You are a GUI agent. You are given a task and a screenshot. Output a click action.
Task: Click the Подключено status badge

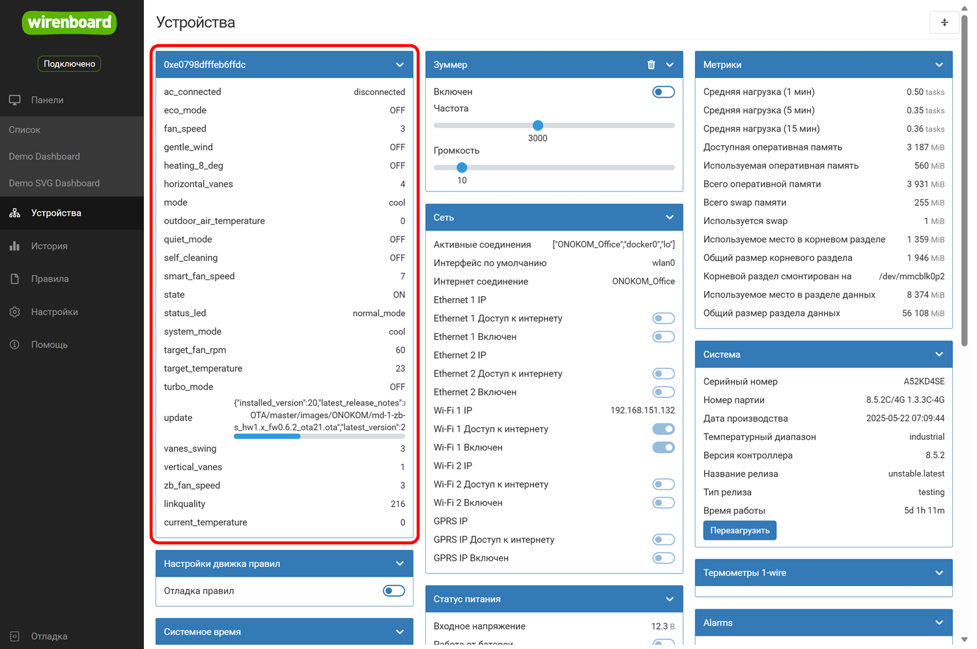69,64
